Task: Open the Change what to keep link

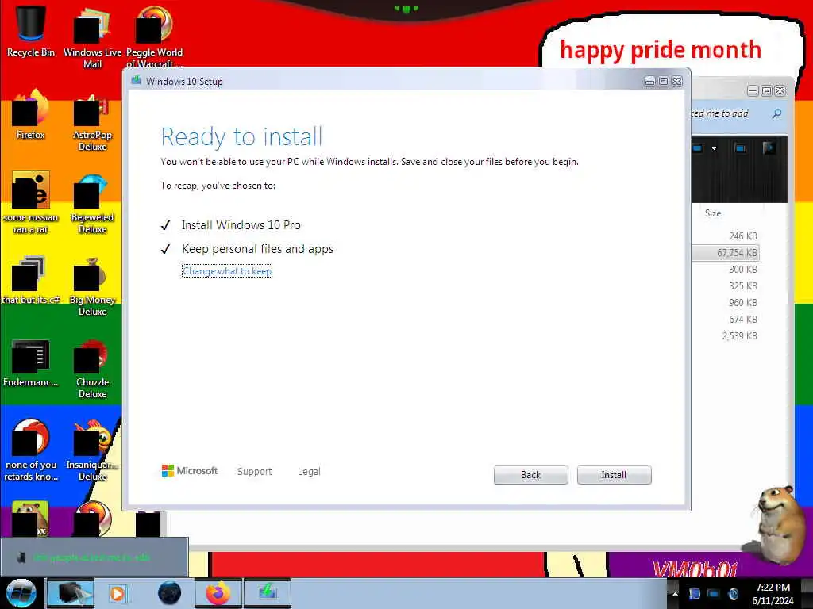Action: 227,271
